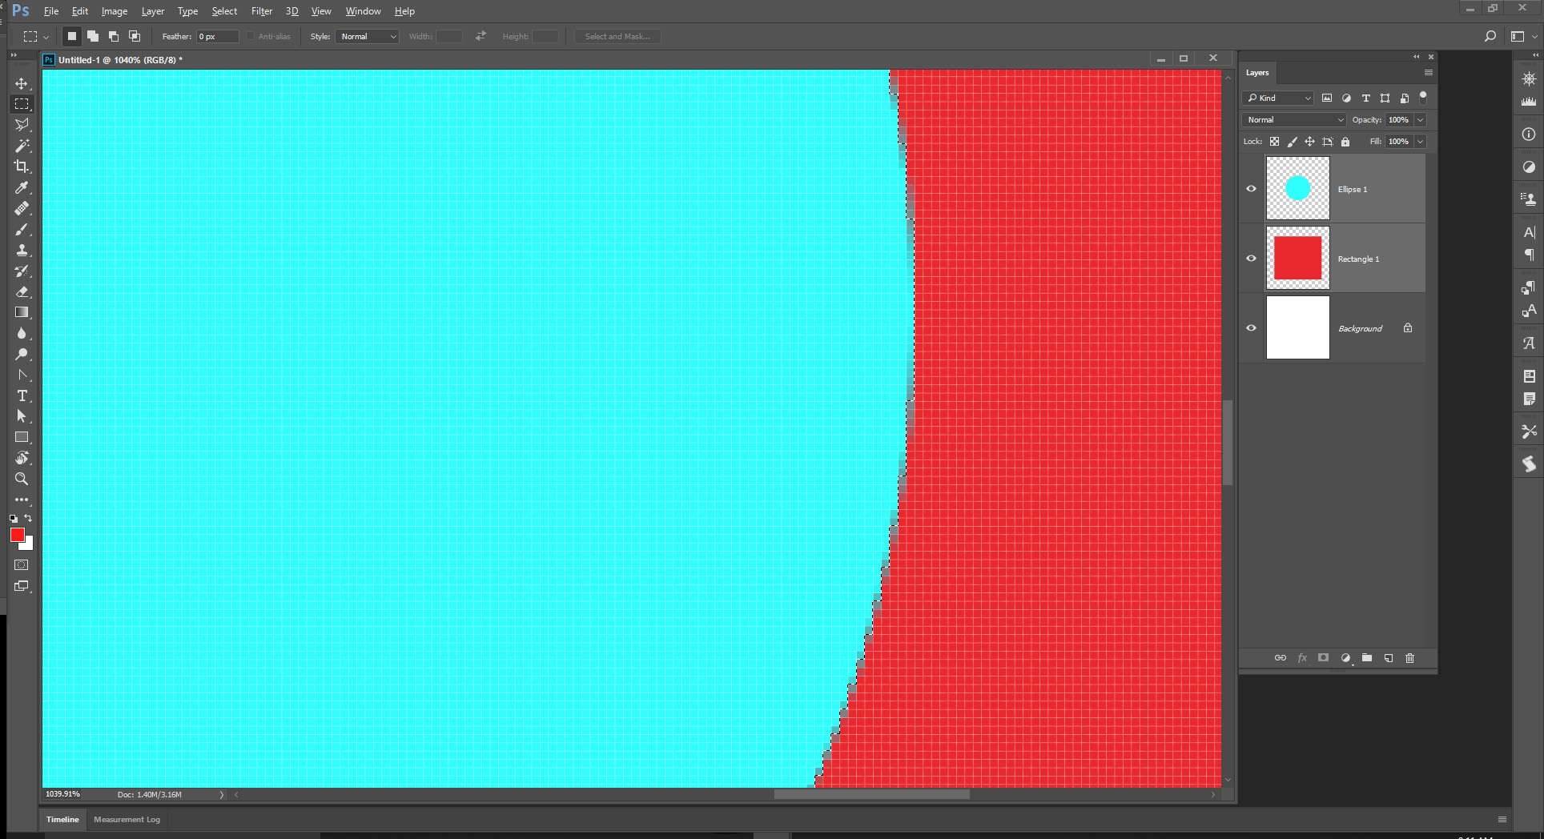This screenshot has width=1544, height=839.
Task: Open the search icon in options bar
Action: (1490, 36)
